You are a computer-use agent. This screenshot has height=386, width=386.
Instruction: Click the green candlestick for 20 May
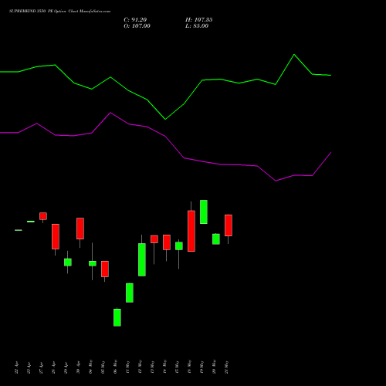pyautogui.click(x=216, y=239)
